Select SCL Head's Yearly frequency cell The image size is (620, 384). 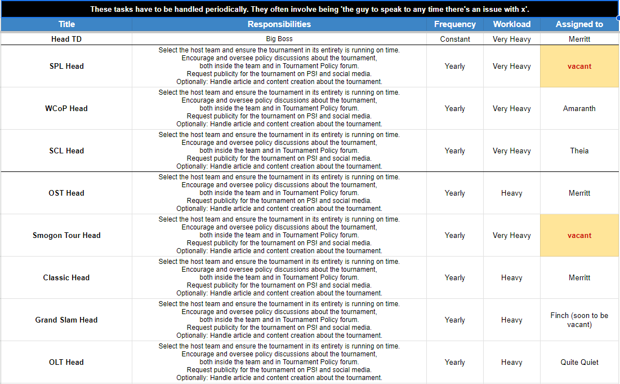click(454, 151)
